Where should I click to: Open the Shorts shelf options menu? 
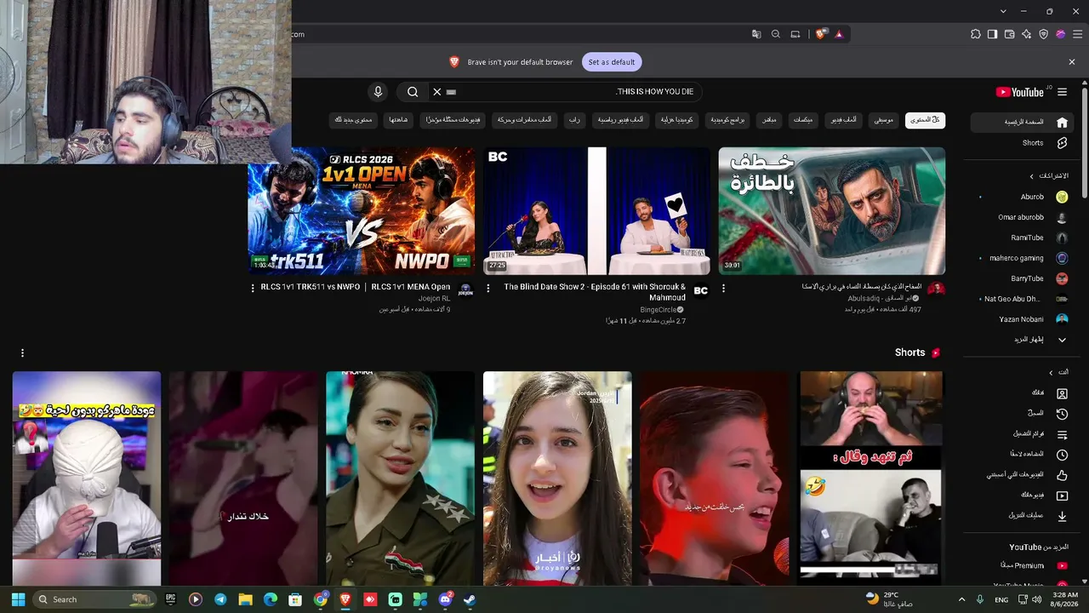point(22,352)
